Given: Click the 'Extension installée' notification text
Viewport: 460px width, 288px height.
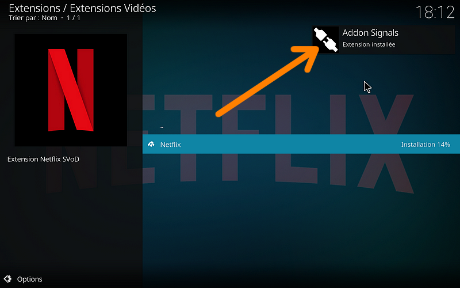Looking at the screenshot, I should tap(369, 44).
